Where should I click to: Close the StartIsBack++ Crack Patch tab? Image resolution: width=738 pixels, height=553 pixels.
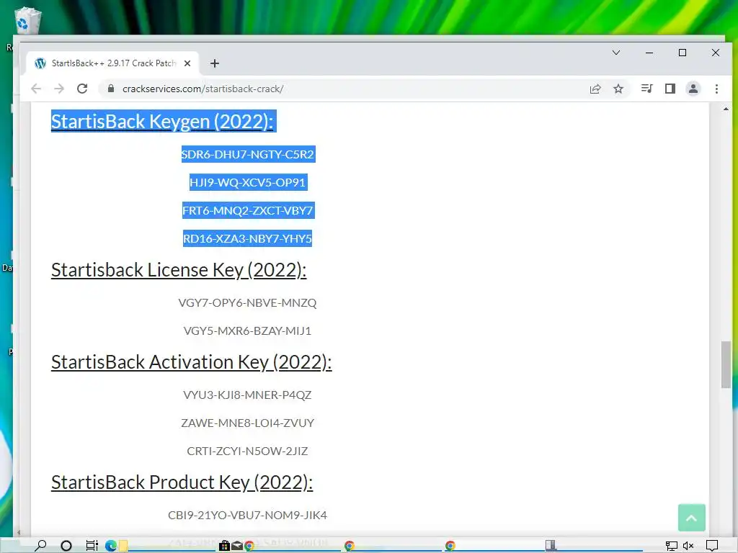point(187,63)
